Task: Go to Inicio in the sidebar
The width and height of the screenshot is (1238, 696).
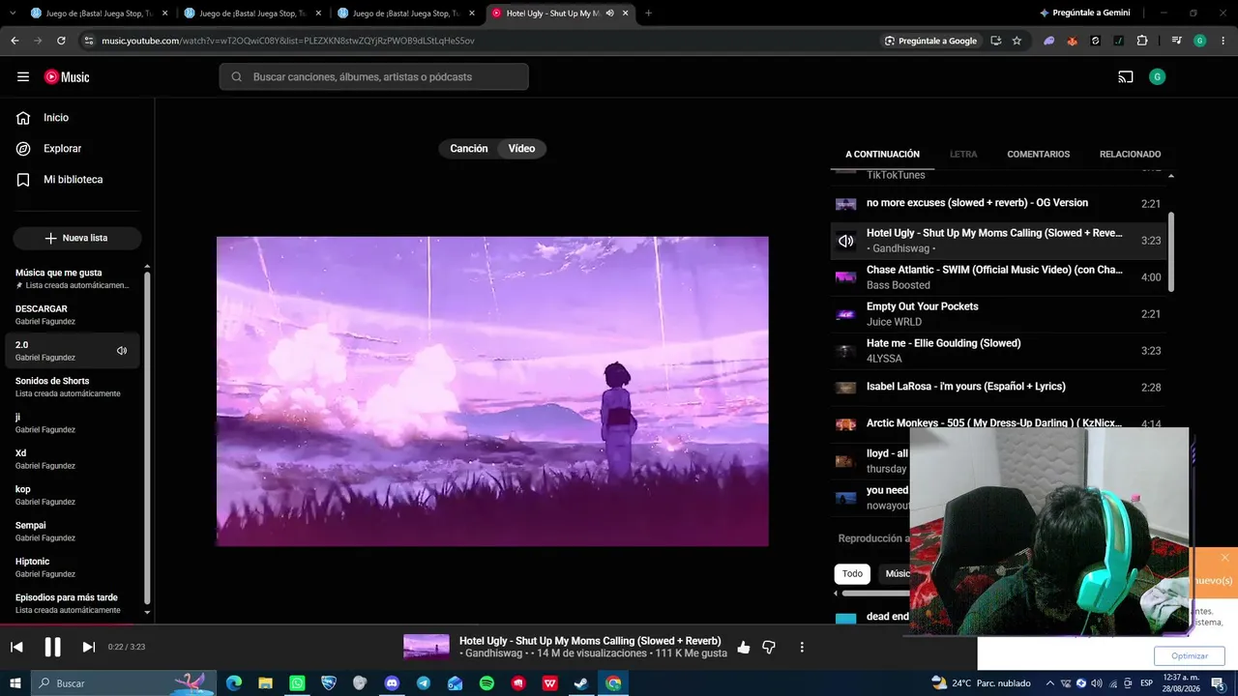Action: 56,118
